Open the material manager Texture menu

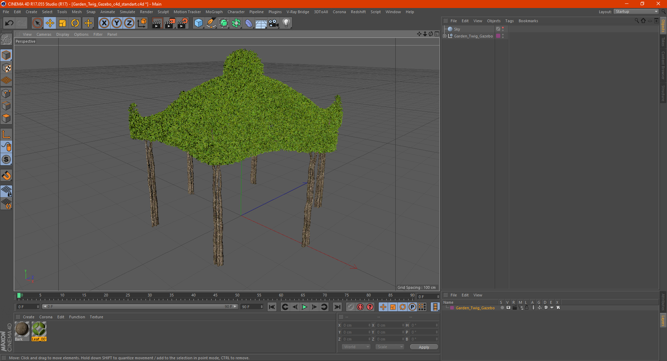pyautogui.click(x=96, y=317)
